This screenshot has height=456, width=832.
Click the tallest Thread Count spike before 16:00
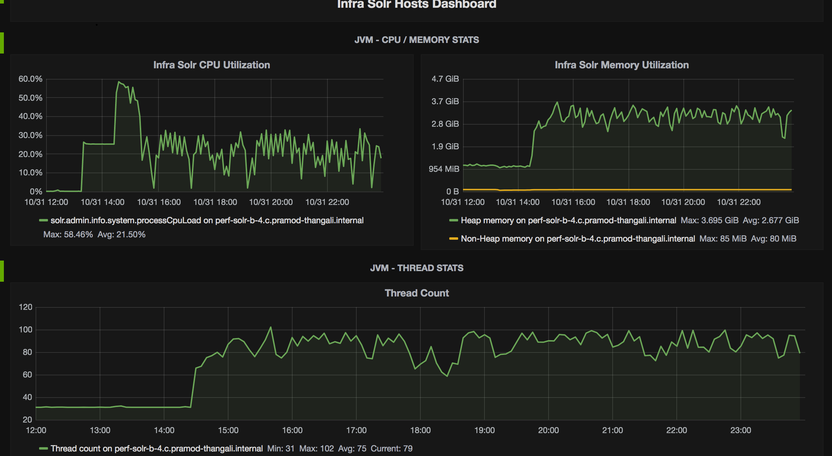(270, 327)
